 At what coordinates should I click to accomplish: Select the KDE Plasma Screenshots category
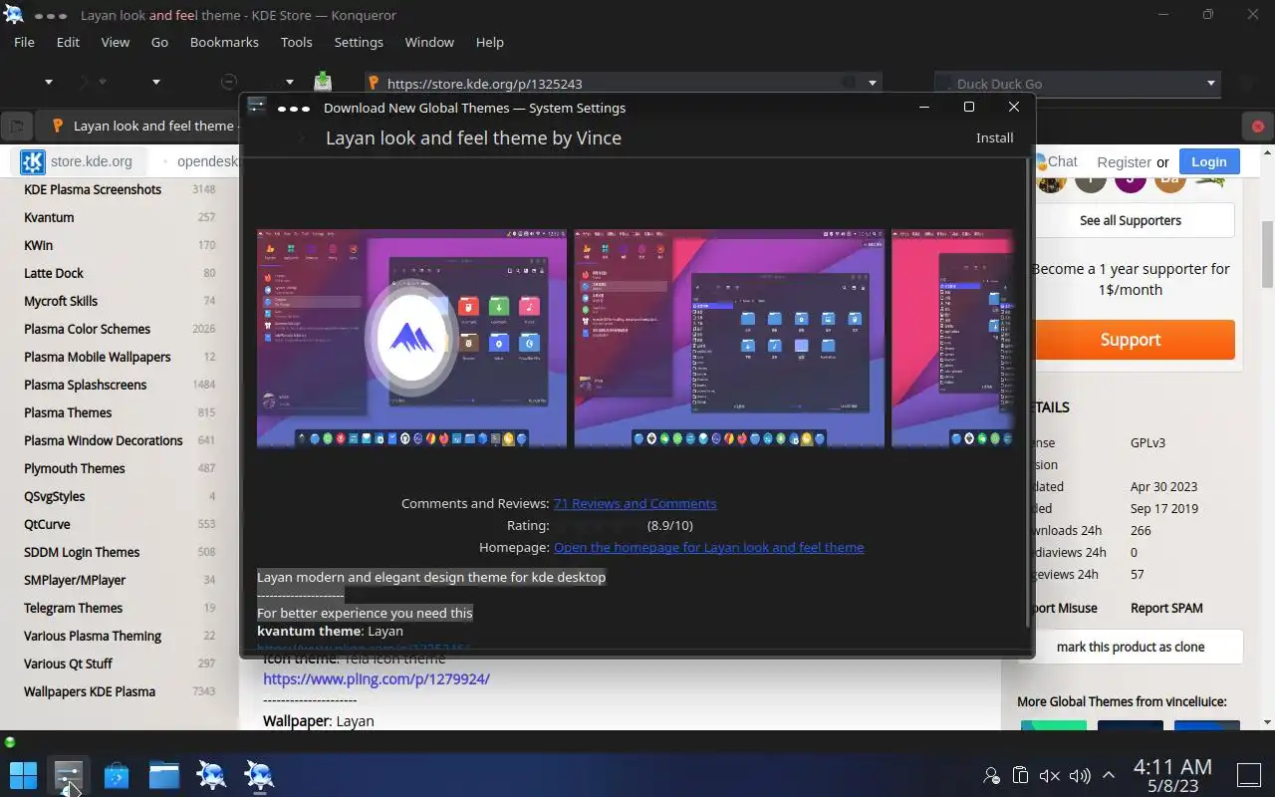[x=93, y=189]
